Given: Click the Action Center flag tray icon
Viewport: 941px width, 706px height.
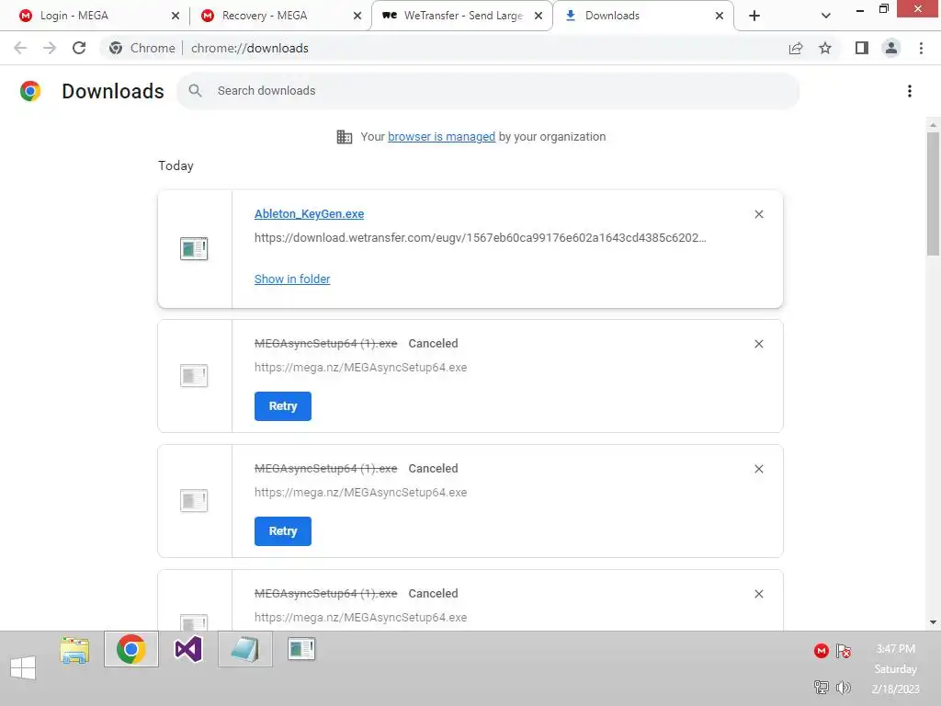Looking at the screenshot, I should (844, 651).
